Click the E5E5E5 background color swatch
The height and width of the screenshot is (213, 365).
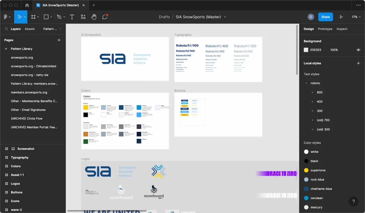306,50
